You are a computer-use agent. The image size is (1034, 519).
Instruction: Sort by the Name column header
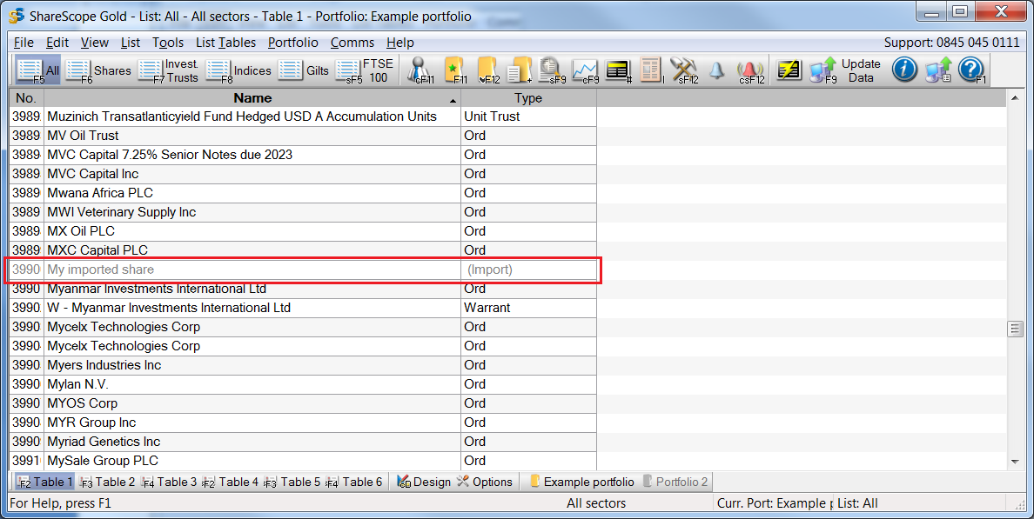252,98
